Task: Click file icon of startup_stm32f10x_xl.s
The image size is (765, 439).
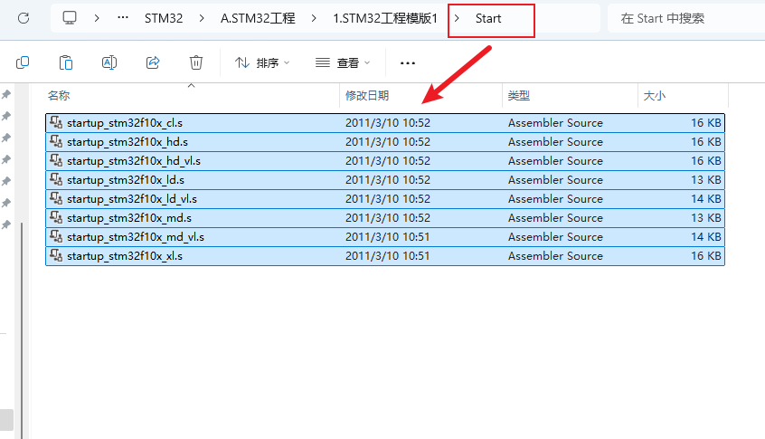Action: [x=56, y=255]
